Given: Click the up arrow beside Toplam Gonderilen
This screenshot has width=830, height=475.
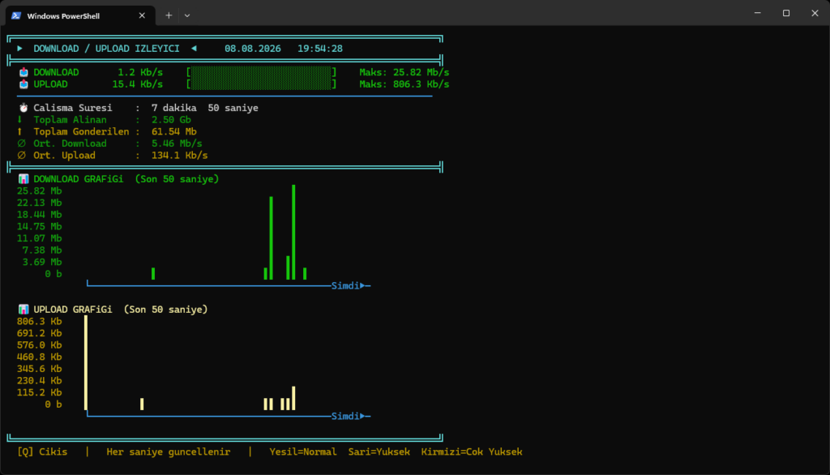Looking at the screenshot, I should pos(20,131).
